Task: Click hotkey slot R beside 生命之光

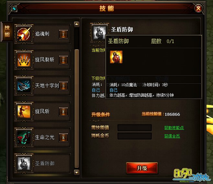Action: [63, 138]
